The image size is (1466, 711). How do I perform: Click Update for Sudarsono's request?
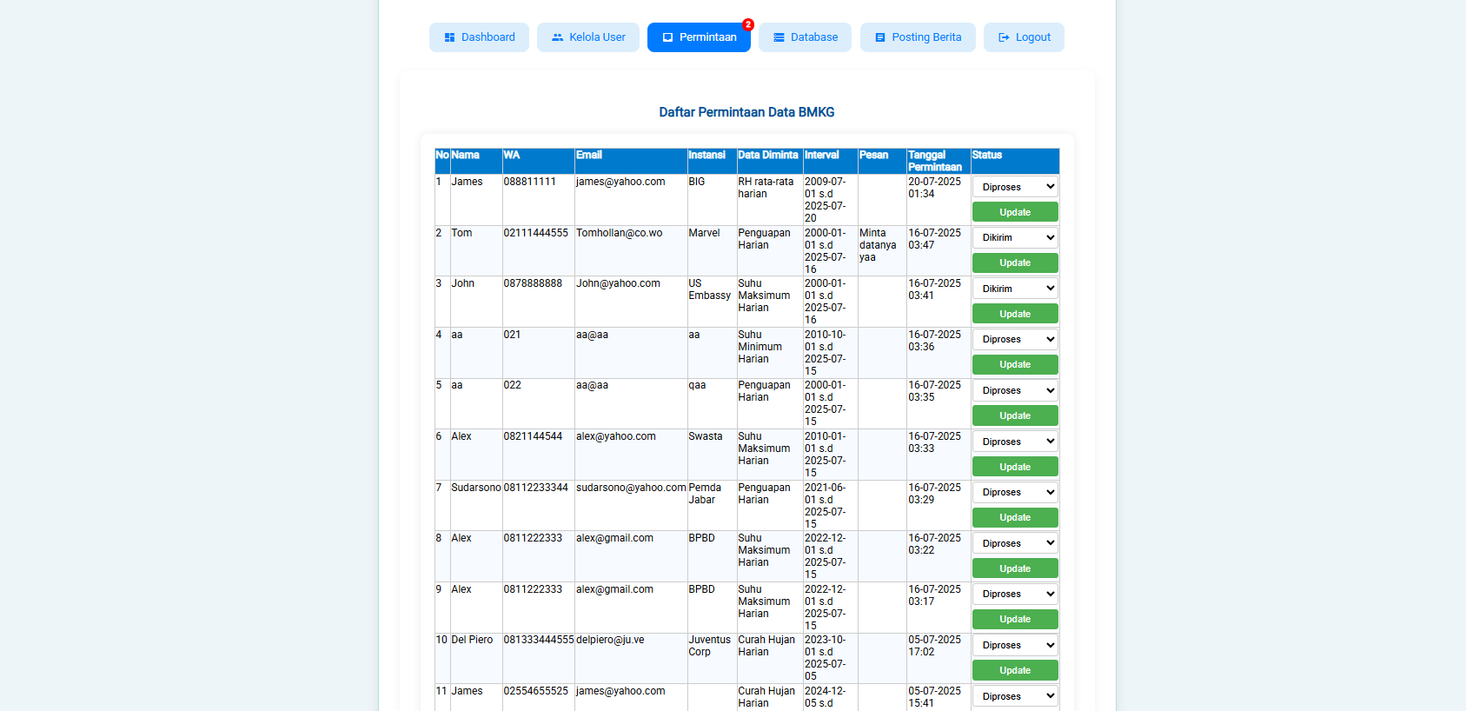tap(1014, 517)
